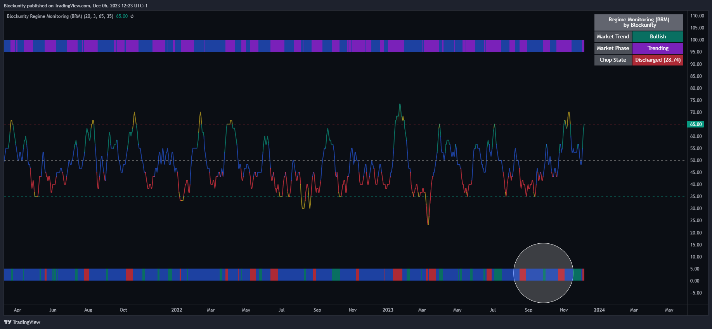Click the published-on-TradingView.com header text
This screenshot has width=712, height=329.
tap(76, 5)
